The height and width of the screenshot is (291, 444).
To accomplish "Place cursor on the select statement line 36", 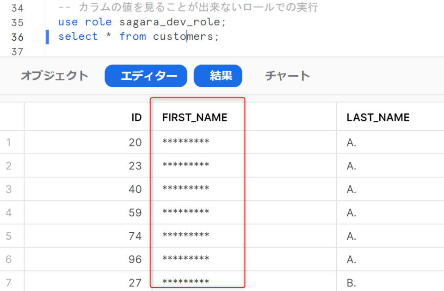I will point(139,36).
